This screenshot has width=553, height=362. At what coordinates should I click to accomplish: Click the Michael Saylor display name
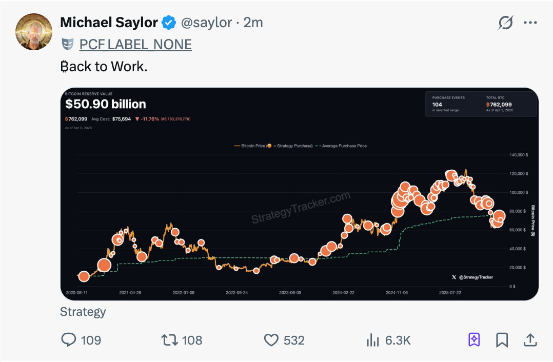click(109, 23)
